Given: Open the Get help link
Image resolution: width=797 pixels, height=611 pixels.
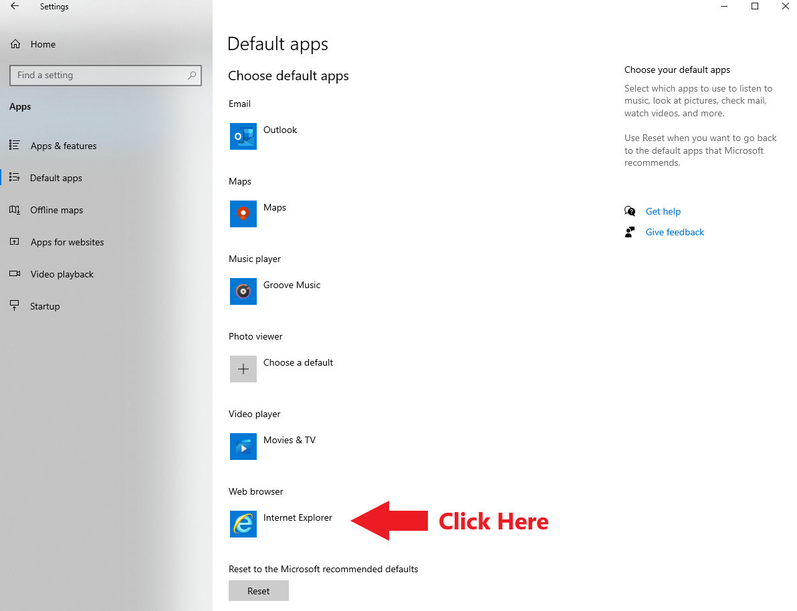Looking at the screenshot, I should pyautogui.click(x=663, y=211).
